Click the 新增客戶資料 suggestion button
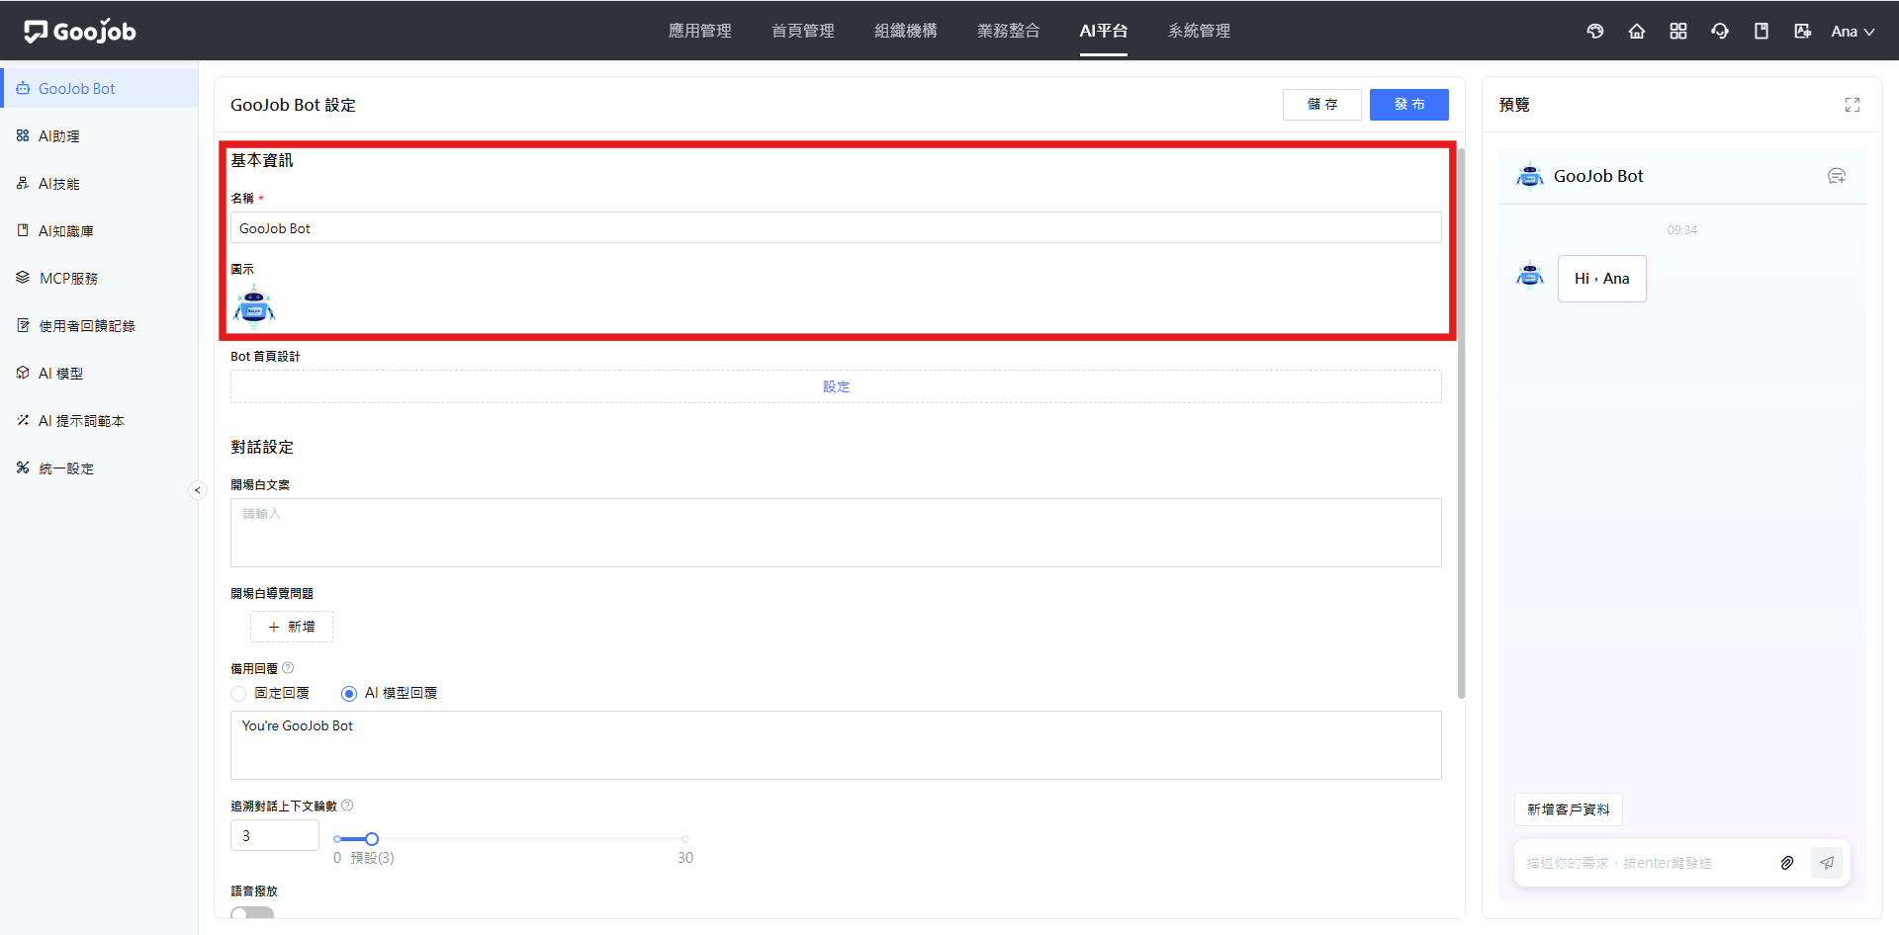This screenshot has width=1899, height=935. click(x=1569, y=809)
